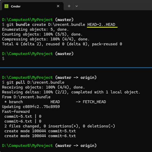This screenshot has width=152, height=152.
Task: Click 'Total 4 (delta 2), reused 0' line
Action: [x=62, y=44]
